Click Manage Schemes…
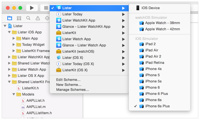The height and width of the screenshot is (120, 200). 73,90
